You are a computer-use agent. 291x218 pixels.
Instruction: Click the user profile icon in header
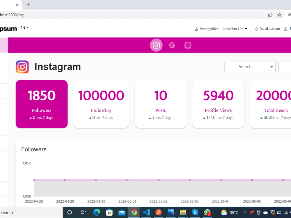[285, 29]
